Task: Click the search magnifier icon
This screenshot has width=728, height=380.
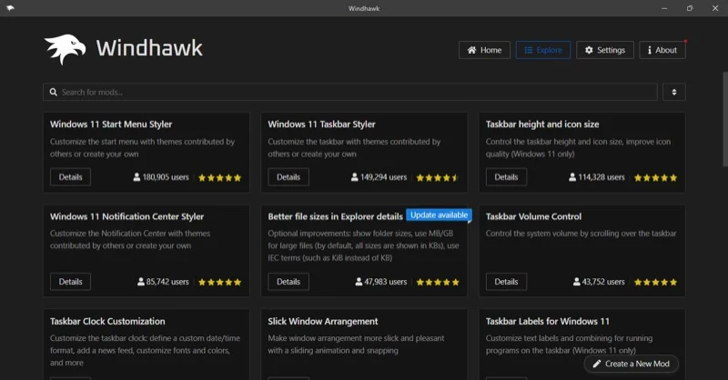Action: (54, 92)
